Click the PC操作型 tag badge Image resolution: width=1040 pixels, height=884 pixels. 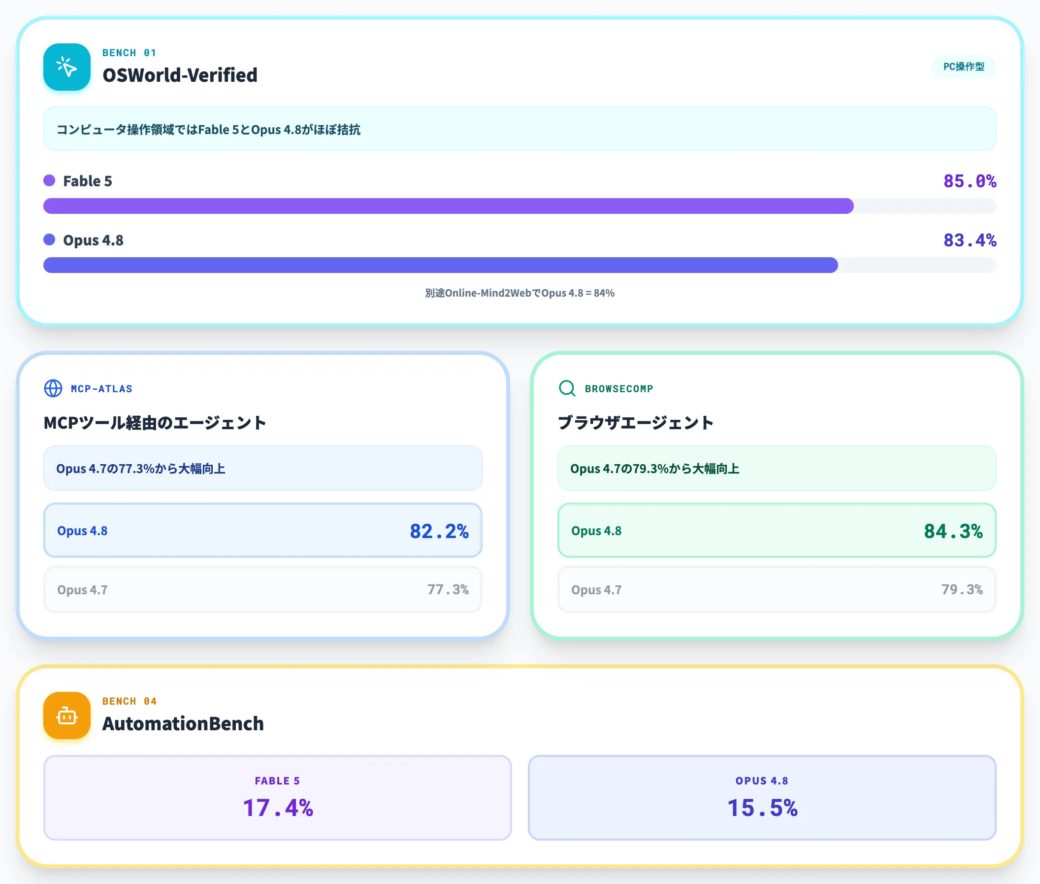(963, 67)
